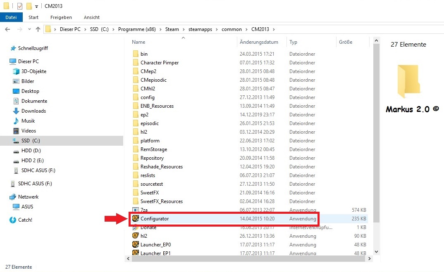The image size is (444, 272).
Task: Open the Datei ribbon tab
Action: (x=11, y=17)
